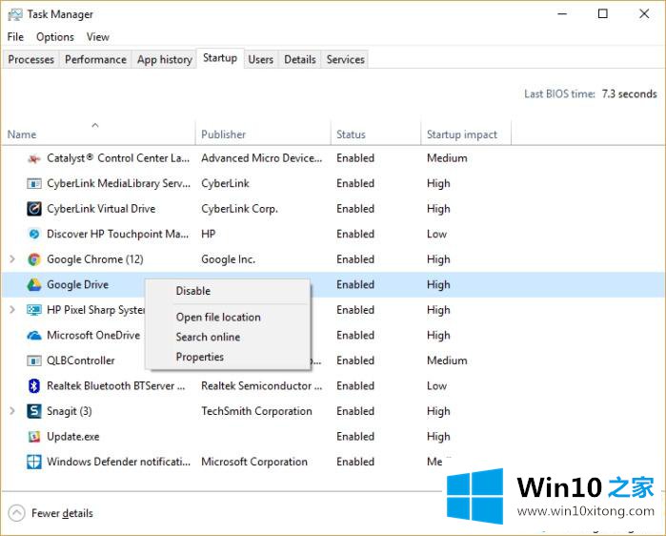666x536 pixels.
Task: Click the HP publisher cell
Action: (x=208, y=235)
